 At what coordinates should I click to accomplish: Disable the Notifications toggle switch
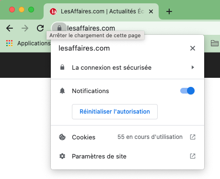pyautogui.click(x=187, y=91)
